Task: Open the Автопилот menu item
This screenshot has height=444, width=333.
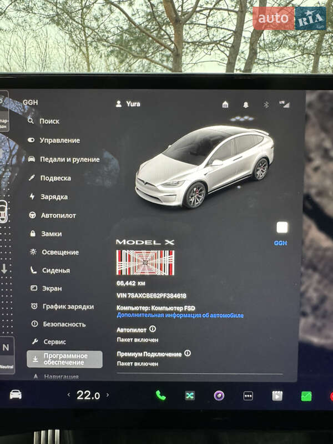Action: point(52,215)
